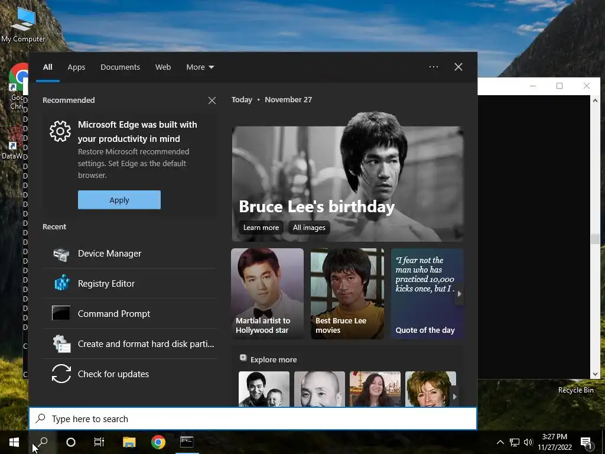Open All images for Bruce Lee
605x454 pixels.
pyautogui.click(x=309, y=228)
